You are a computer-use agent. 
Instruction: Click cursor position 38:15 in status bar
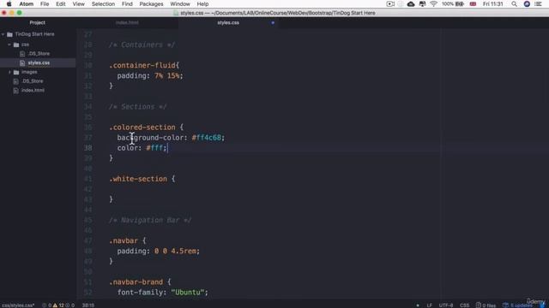click(87, 305)
